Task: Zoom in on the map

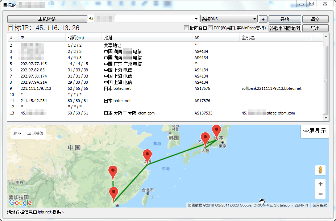Action: pyautogui.click(x=320, y=184)
